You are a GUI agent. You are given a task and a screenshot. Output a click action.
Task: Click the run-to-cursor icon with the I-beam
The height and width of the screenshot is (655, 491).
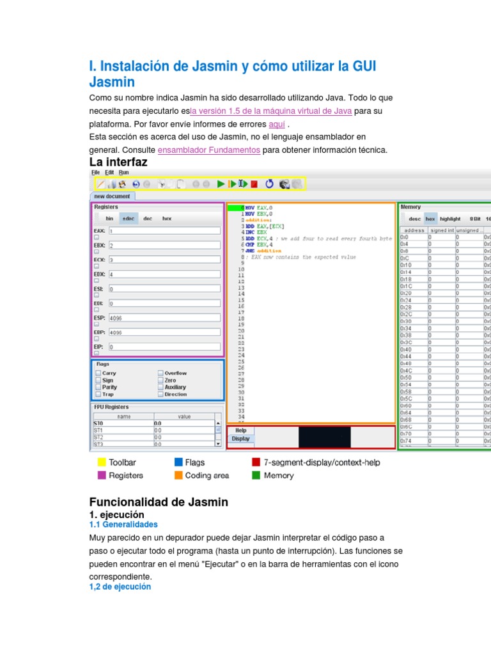(x=242, y=184)
